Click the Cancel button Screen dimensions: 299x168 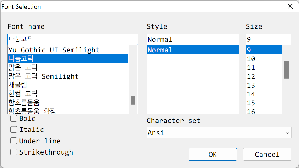coord(267,154)
